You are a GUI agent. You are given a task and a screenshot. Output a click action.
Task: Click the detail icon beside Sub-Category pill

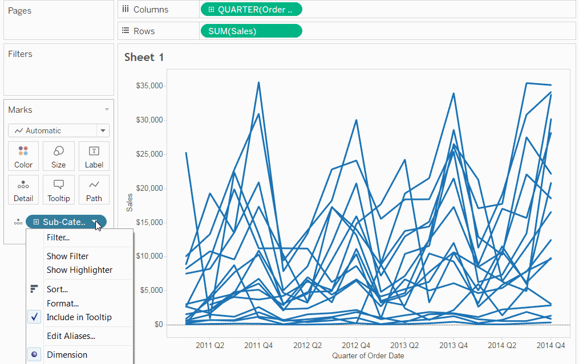point(18,222)
